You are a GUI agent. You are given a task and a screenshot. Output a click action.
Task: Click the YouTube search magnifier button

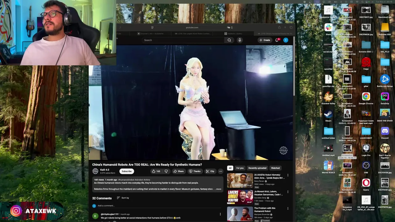(229, 40)
